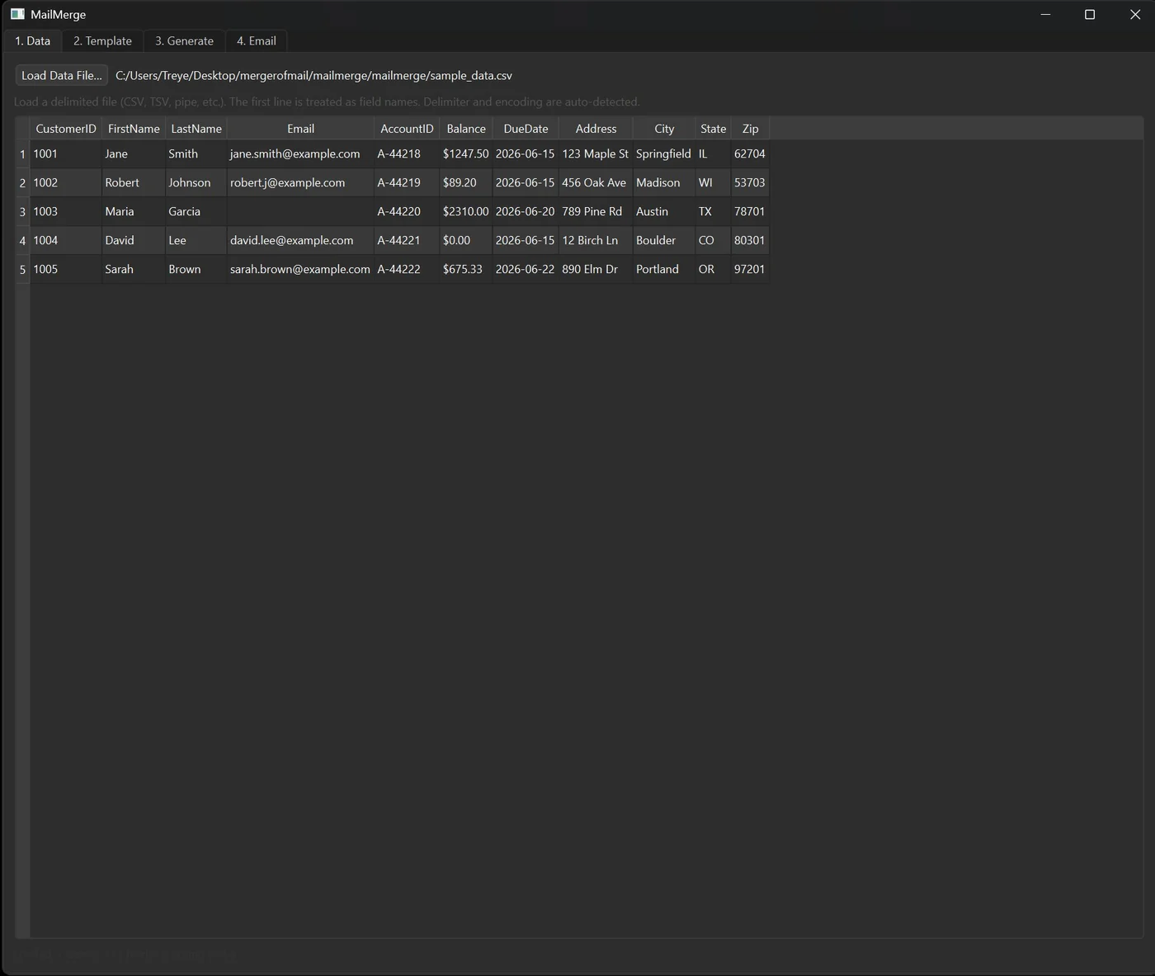
Task: Click the MailMerge app icon in title bar
Action: (17, 14)
